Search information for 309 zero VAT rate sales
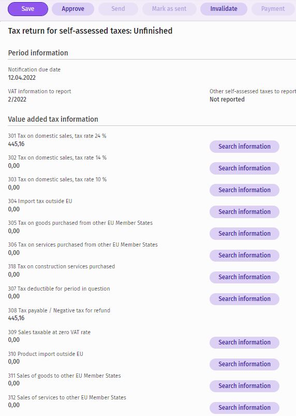 pyautogui.click(x=244, y=342)
